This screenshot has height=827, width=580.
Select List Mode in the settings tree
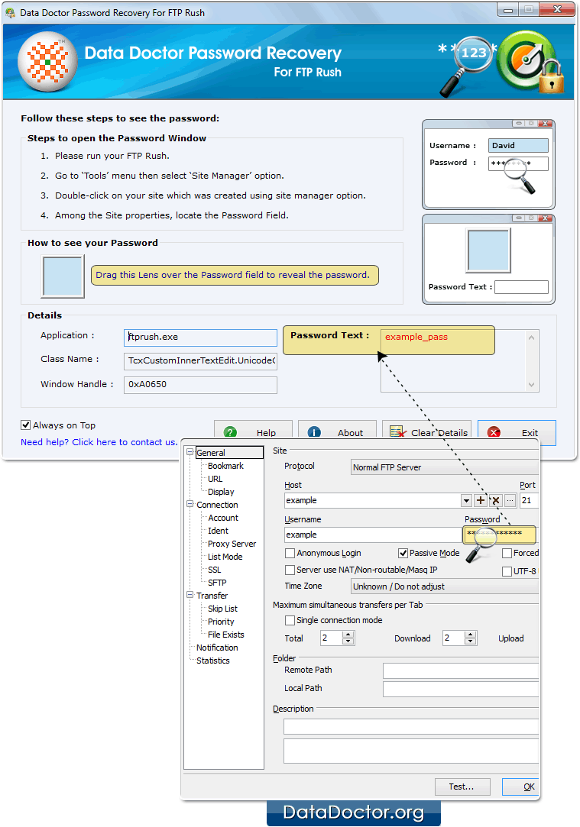point(225,557)
